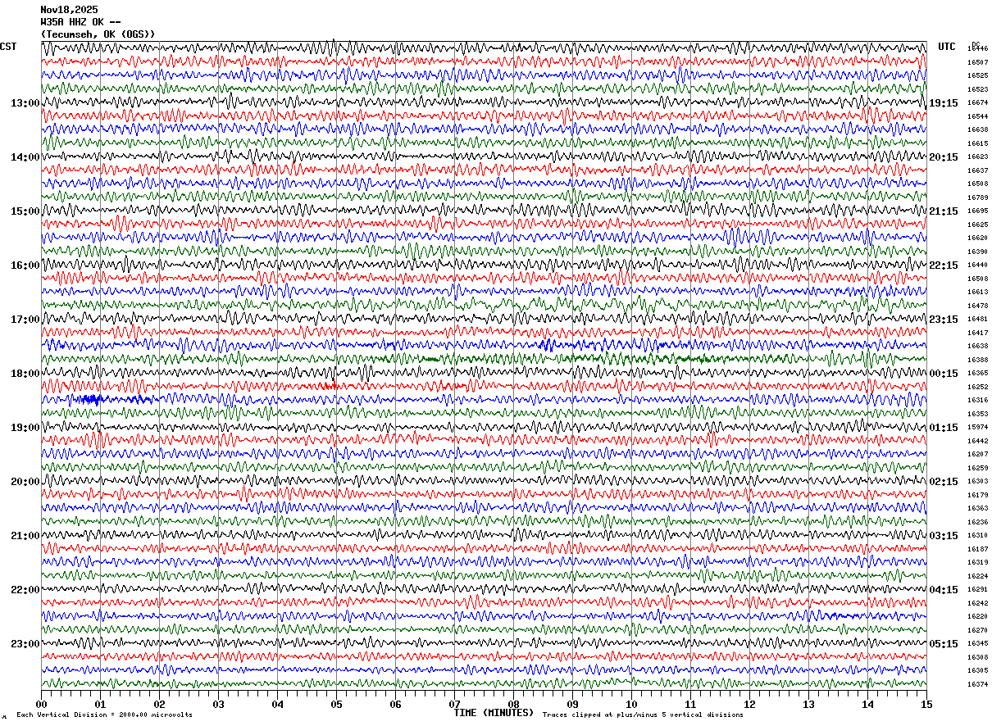Select the DC offset value 16207

[x=977, y=455]
